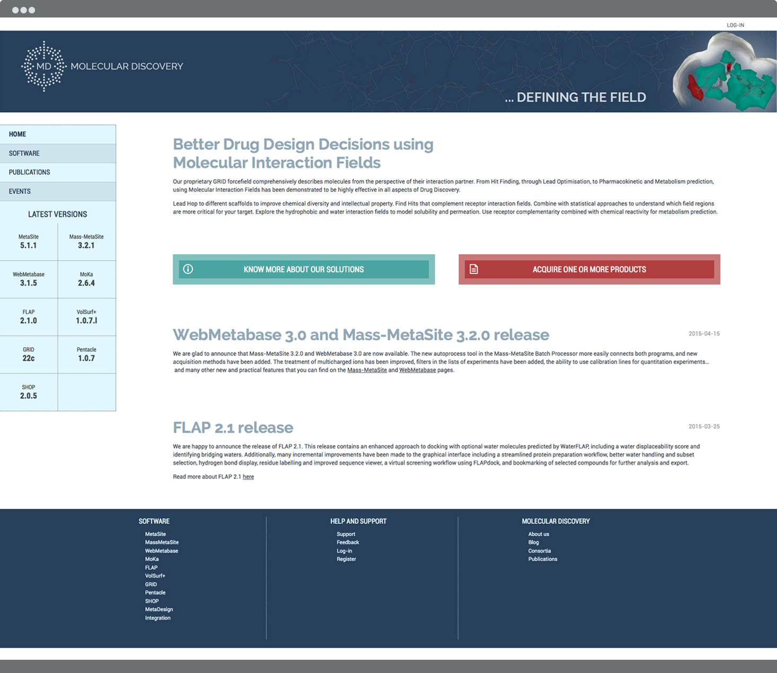Follow the Mass-MetaSite link in release article

[x=367, y=370]
